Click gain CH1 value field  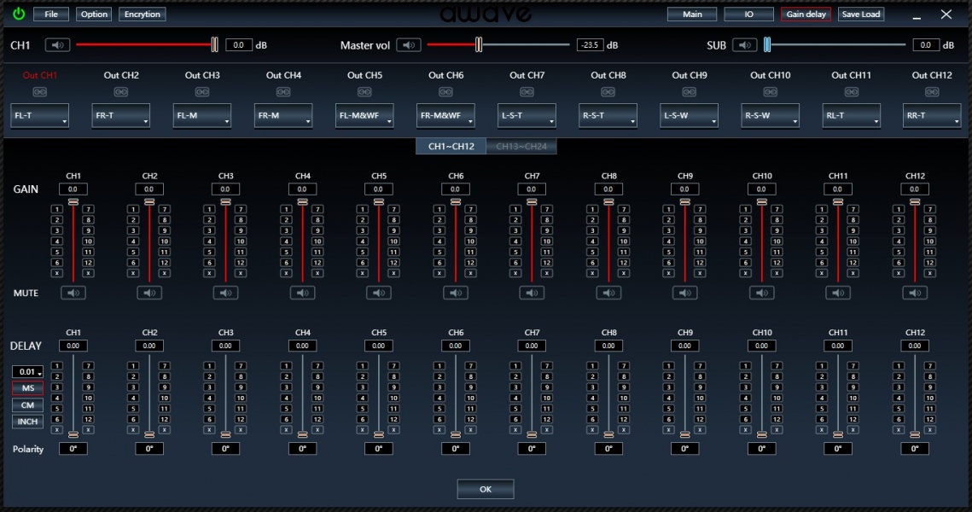point(73,189)
